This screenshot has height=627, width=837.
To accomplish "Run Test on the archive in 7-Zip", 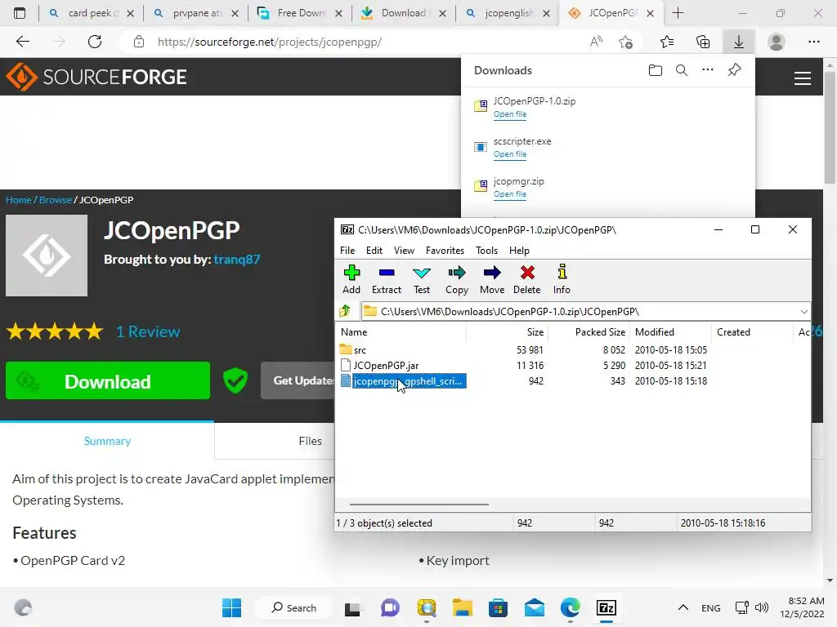I will [421, 279].
